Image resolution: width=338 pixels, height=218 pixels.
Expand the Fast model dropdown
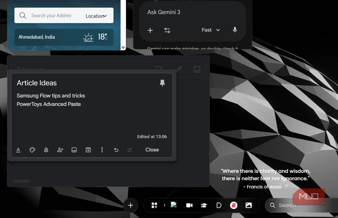click(x=211, y=30)
